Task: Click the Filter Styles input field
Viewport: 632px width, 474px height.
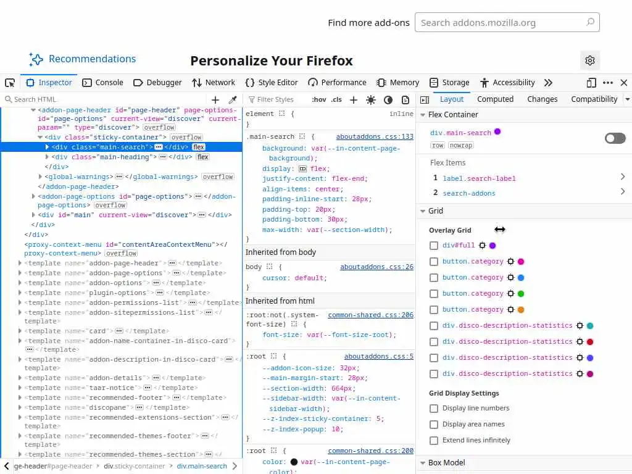Action: pos(276,99)
